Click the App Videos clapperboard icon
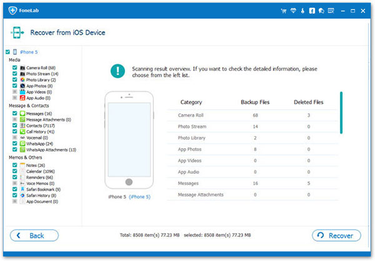The image size is (375, 261). pyautogui.click(x=22, y=92)
